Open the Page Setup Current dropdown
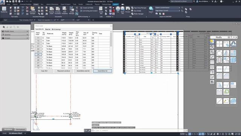The height and width of the screenshot is (136, 241). 168,11
